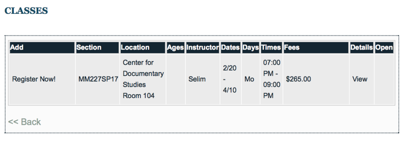Select the Add column header
404x154 pixels.
click(42, 48)
